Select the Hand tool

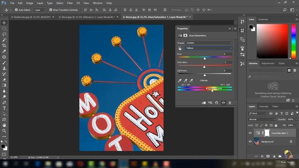pos(4,125)
